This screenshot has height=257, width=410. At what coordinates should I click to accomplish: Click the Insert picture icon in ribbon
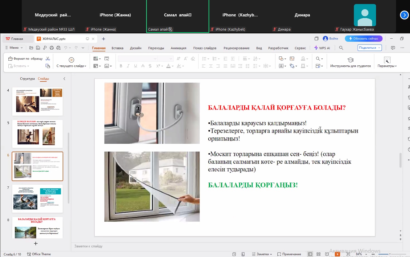292,59
